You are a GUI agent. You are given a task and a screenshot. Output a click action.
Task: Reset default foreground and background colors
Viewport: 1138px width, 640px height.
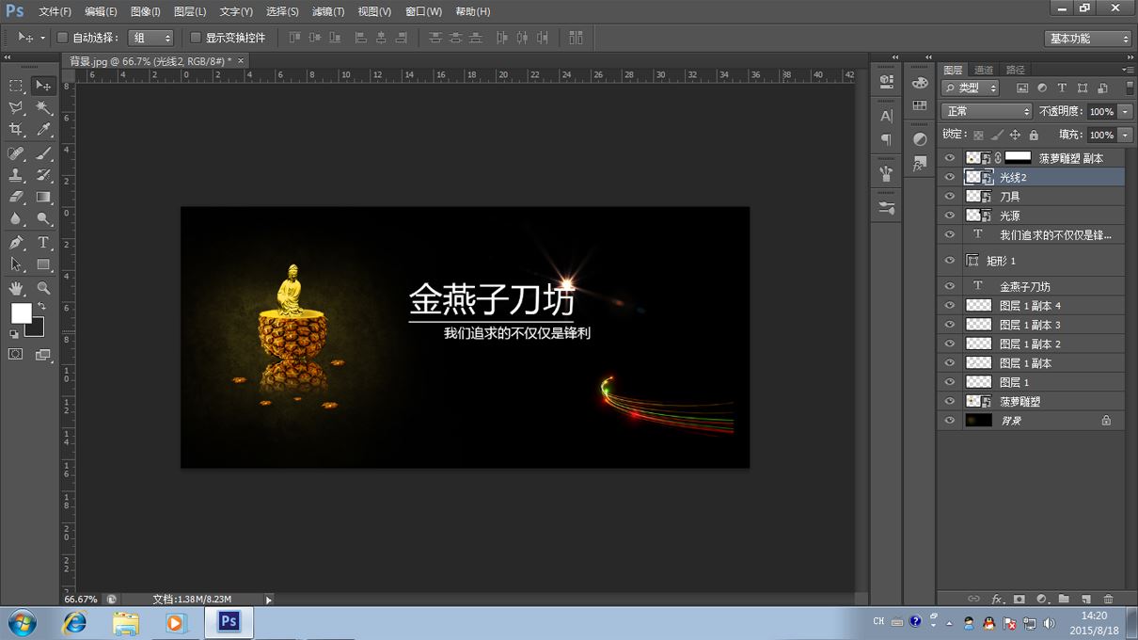pos(14,333)
